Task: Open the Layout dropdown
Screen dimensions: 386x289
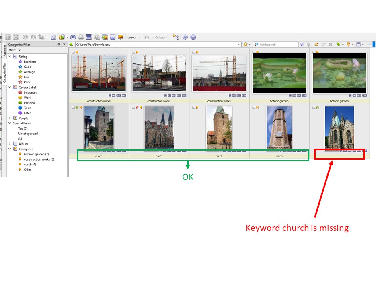Action: [134, 37]
